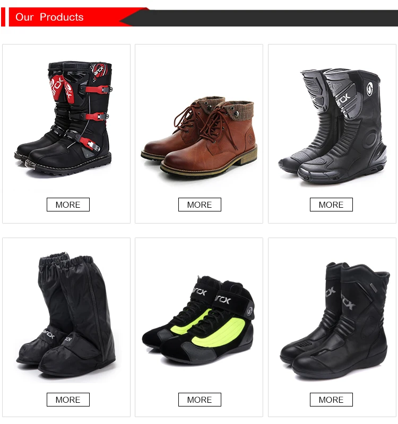Click MORE under the gray-black racing boots

pos(331,205)
